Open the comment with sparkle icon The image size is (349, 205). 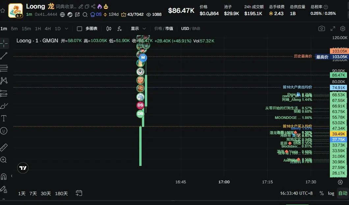[77, 15]
